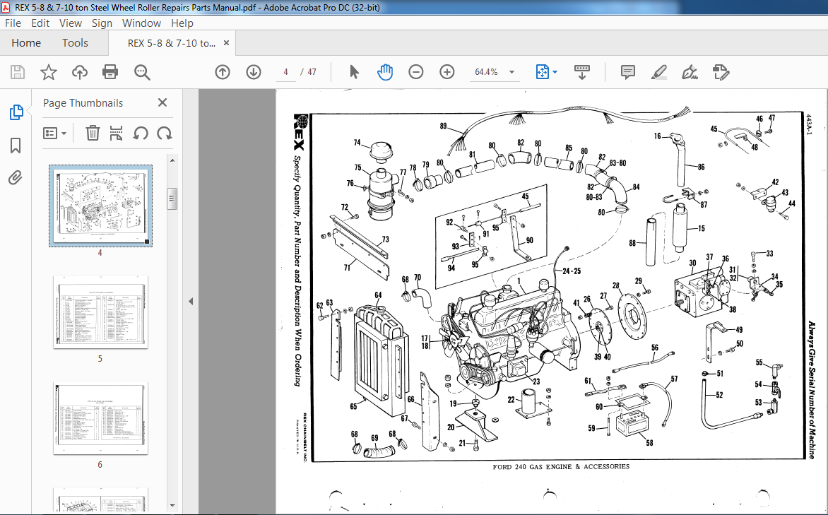The width and height of the screenshot is (828, 515).
Task: Open the Window menu
Action: pos(141,23)
